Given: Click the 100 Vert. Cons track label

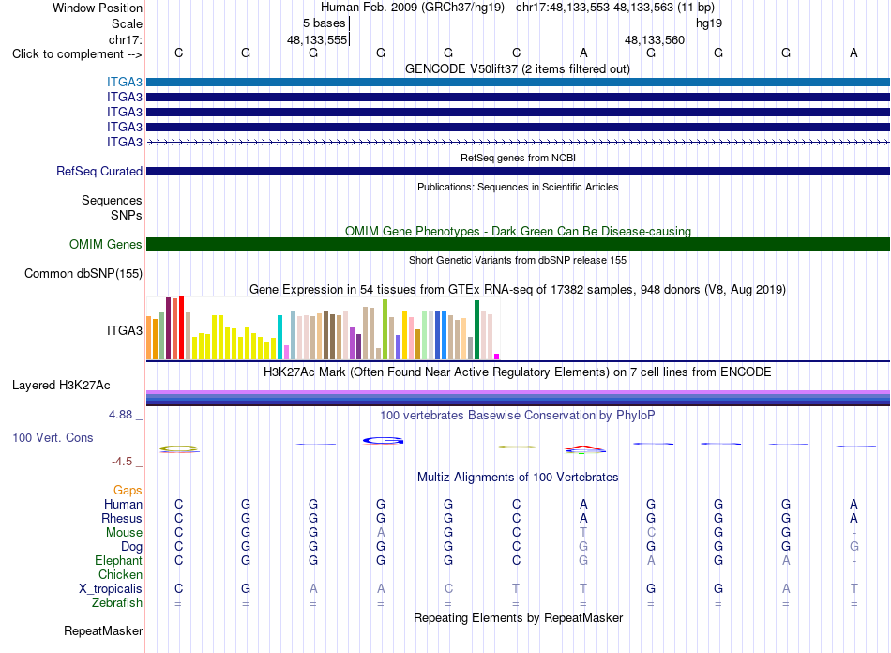Looking at the screenshot, I should pyautogui.click(x=53, y=437).
